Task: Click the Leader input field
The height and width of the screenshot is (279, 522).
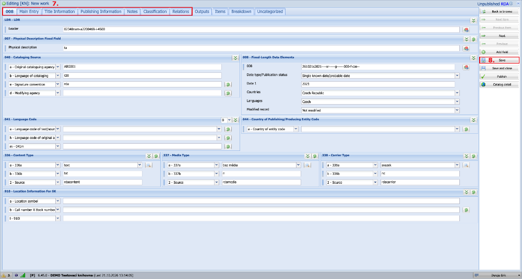Action: pos(262,30)
